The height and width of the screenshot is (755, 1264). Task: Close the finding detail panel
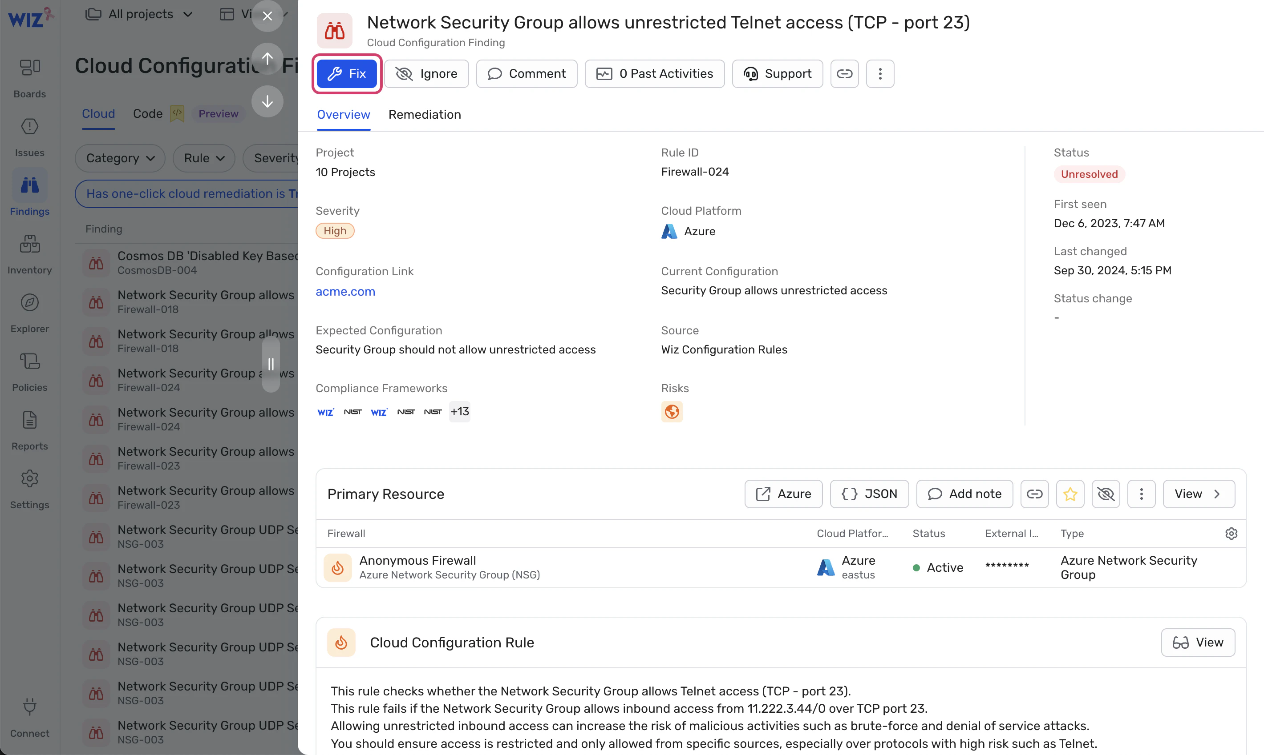click(x=267, y=16)
